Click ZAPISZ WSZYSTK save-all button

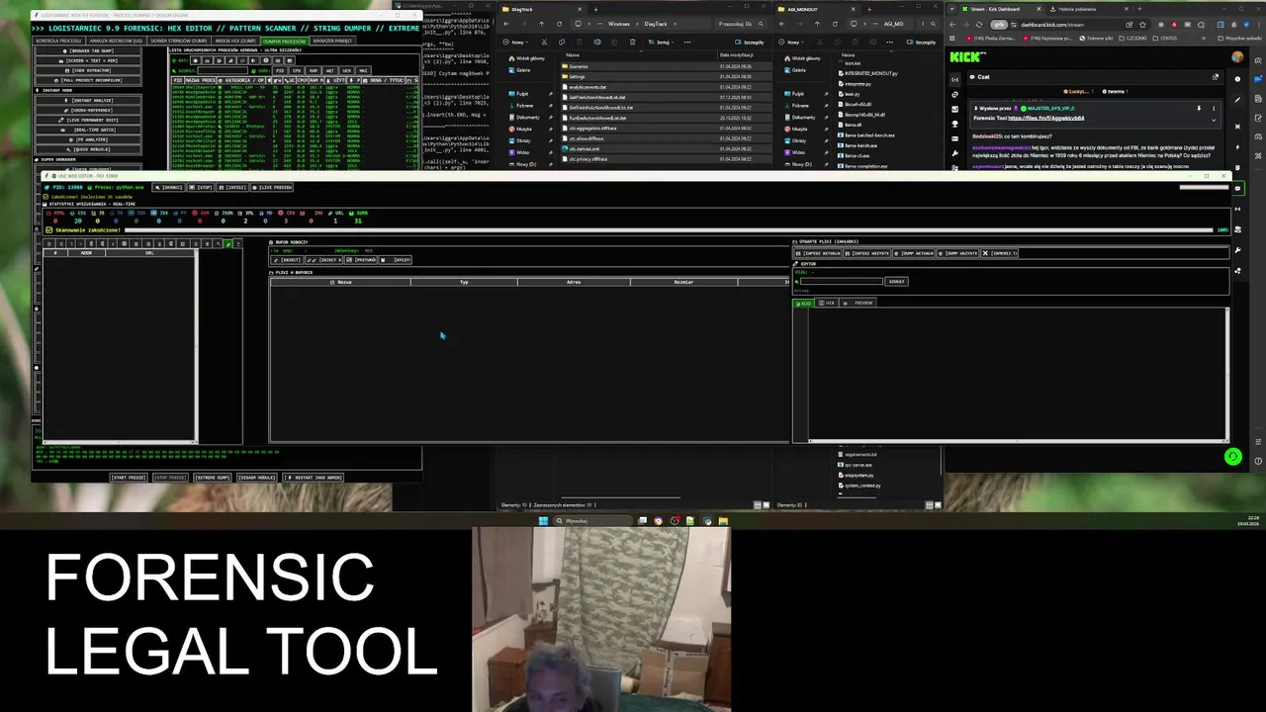tap(866, 253)
